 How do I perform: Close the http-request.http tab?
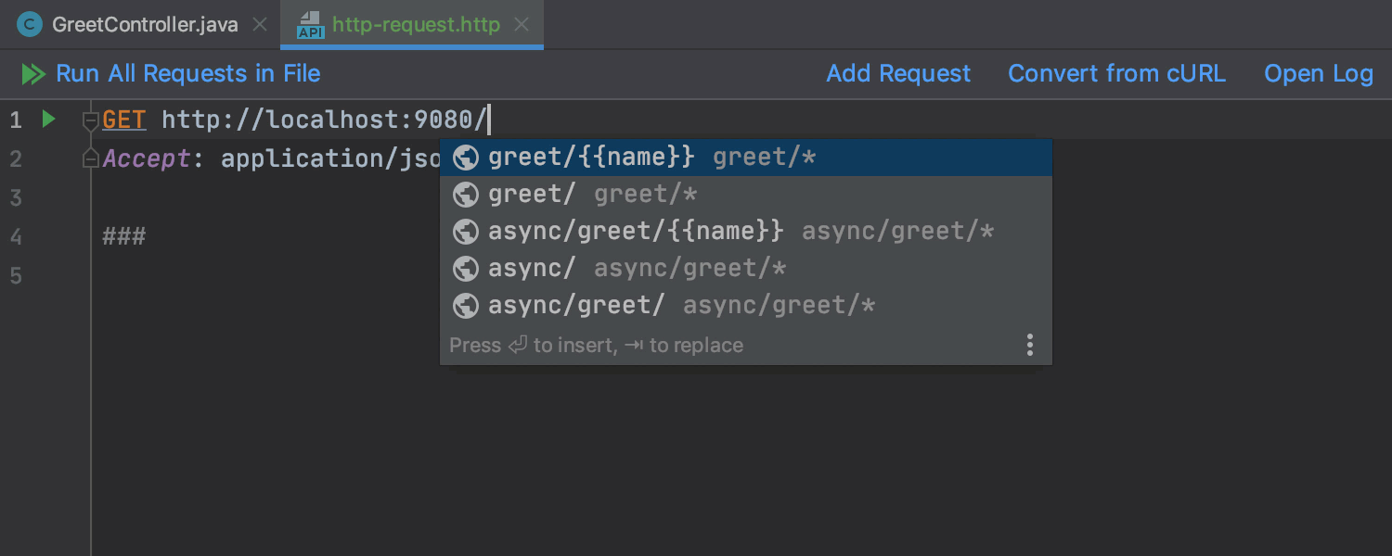522,25
